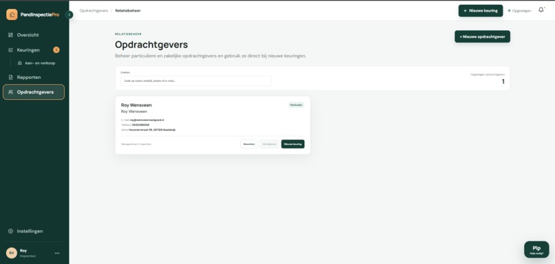This screenshot has width=555, height=264.
Task: Collapse the sidebar with the chevron button
Action: coord(70,15)
